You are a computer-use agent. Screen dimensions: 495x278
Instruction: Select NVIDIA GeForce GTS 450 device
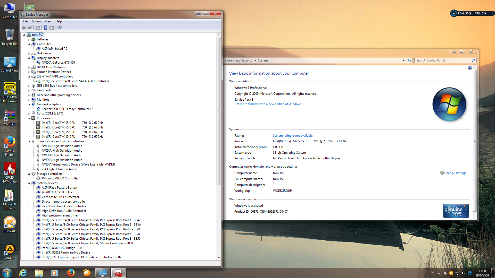click(x=58, y=63)
